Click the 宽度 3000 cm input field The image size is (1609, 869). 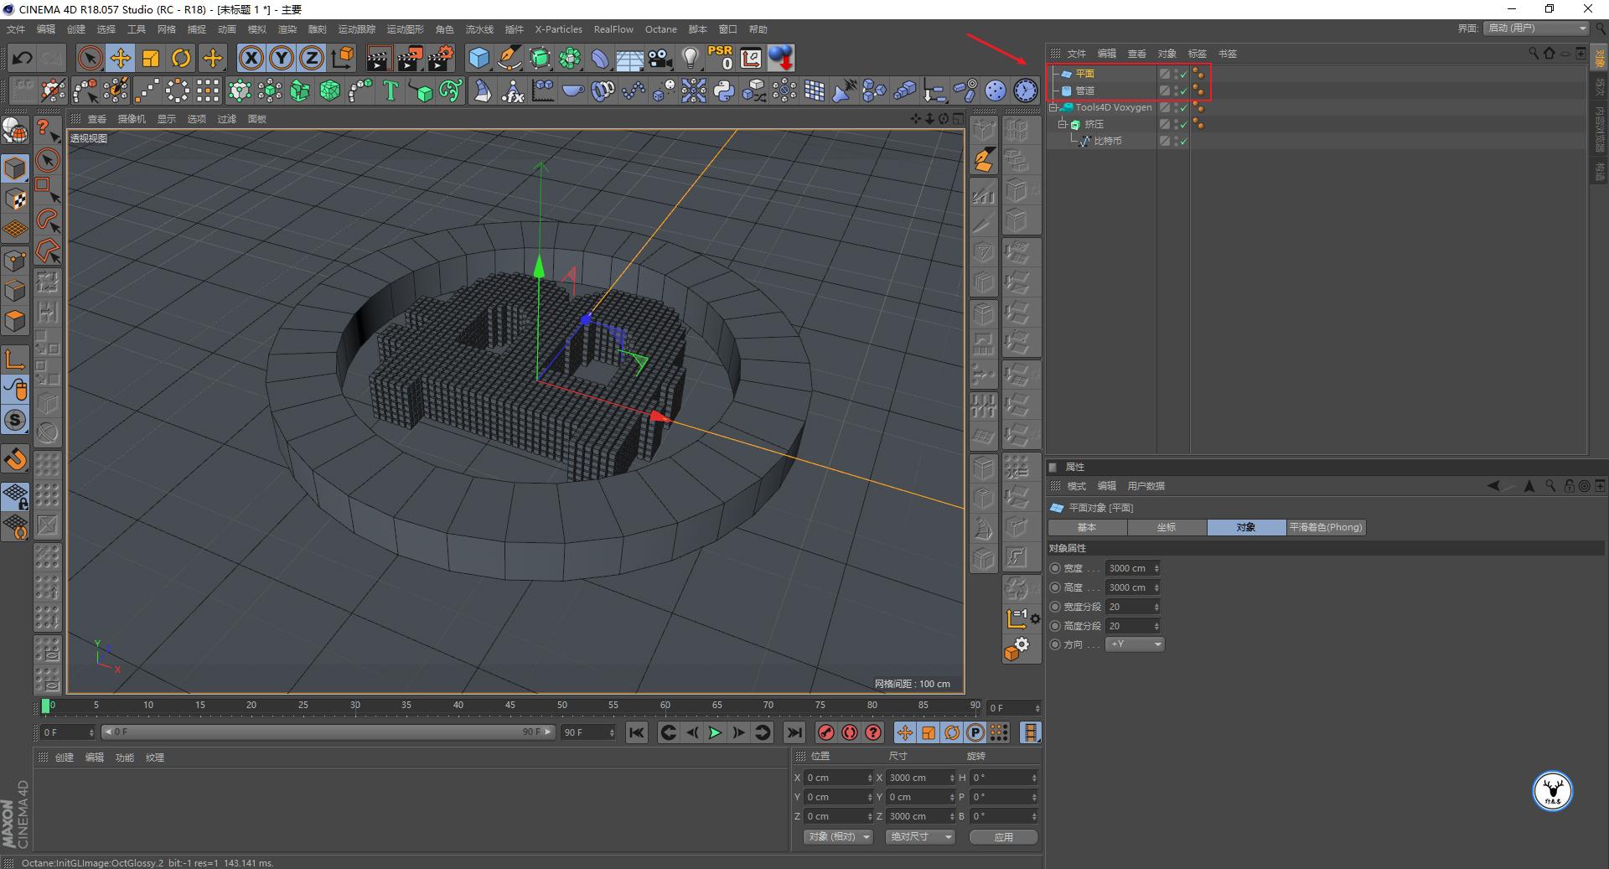[1128, 568]
